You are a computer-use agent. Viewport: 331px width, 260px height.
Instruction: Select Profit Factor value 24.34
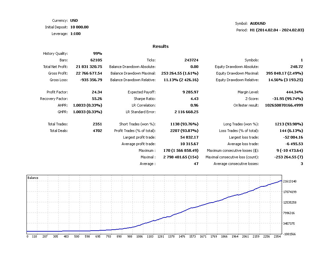(x=97, y=92)
